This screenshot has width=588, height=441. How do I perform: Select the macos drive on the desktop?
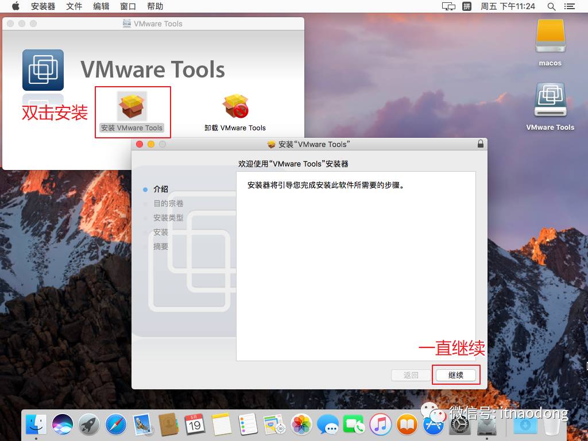(550, 36)
